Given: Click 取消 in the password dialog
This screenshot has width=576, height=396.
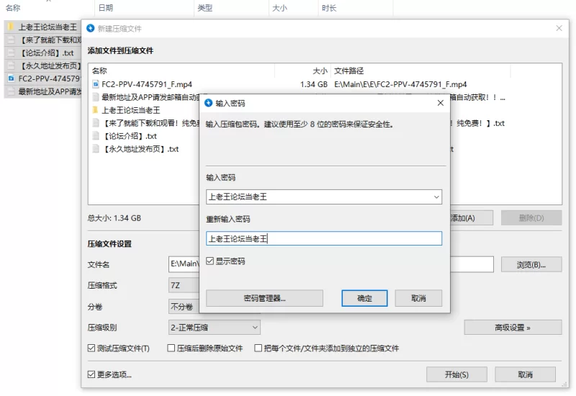Looking at the screenshot, I should [x=418, y=298].
